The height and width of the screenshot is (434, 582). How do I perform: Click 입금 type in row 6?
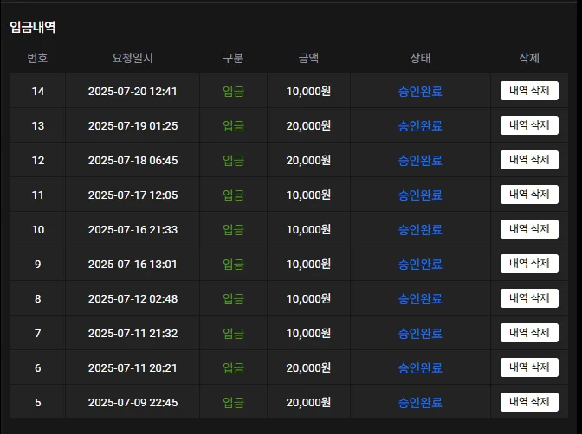tap(233, 368)
